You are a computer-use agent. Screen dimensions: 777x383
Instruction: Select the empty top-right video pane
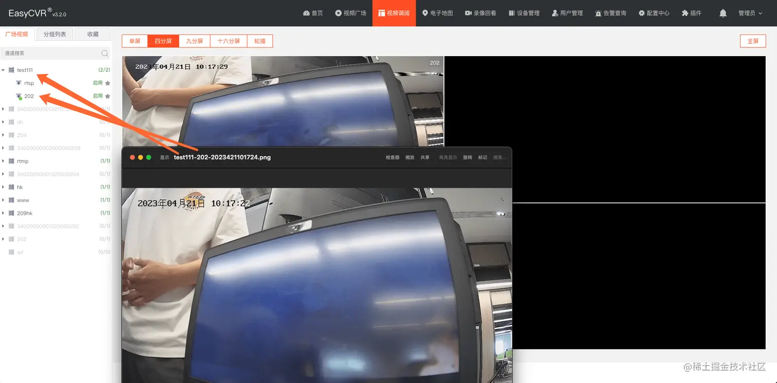click(605, 129)
